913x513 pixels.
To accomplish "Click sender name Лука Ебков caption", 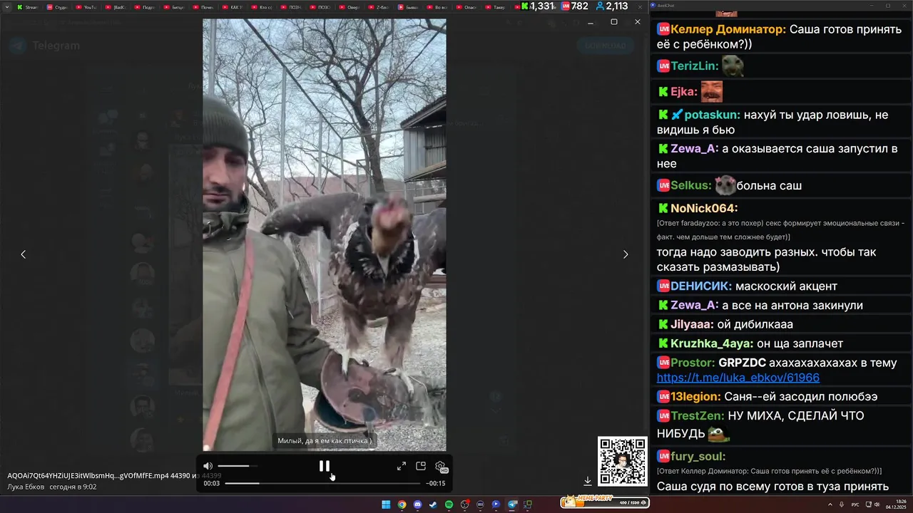I will click(26, 487).
